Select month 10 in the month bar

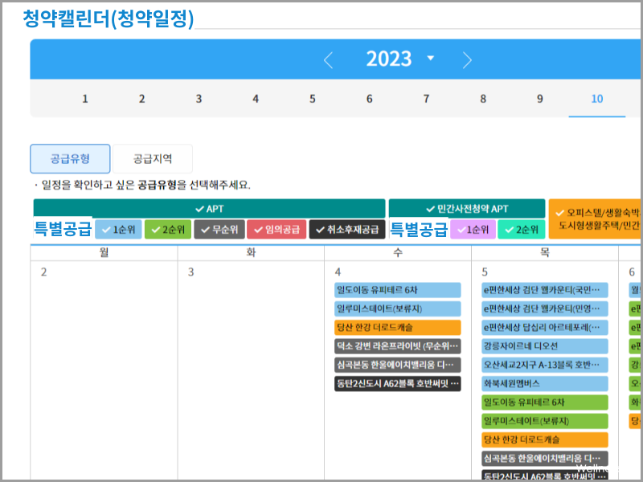[x=596, y=98]
